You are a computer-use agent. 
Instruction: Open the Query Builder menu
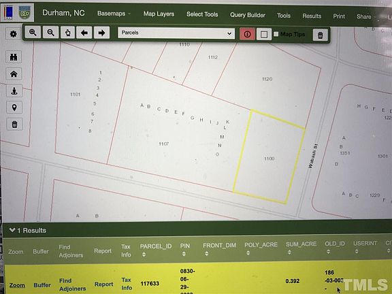coord(248,15)
